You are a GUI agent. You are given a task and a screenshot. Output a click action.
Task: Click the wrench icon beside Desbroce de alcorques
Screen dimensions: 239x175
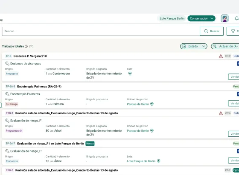coord(7,63)
